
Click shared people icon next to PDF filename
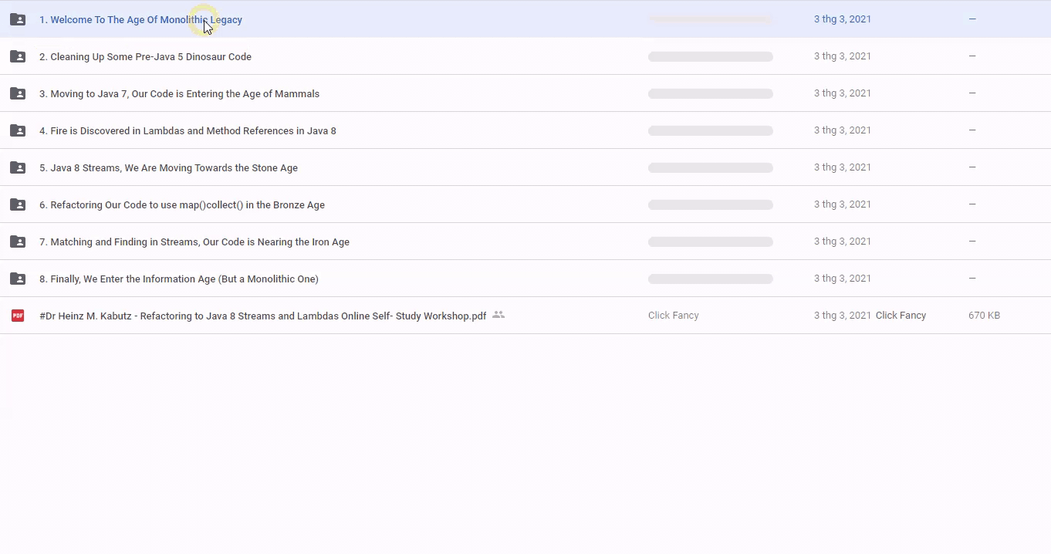tap(498, 315)
